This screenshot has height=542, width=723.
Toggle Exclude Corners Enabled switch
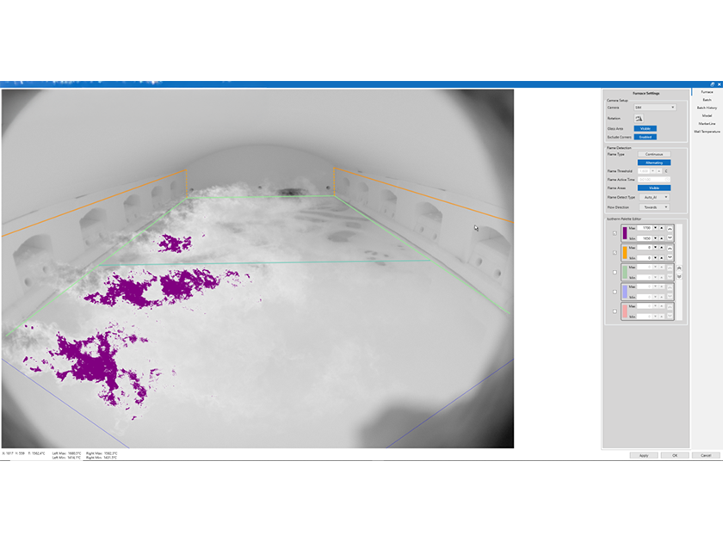point(646,137)
